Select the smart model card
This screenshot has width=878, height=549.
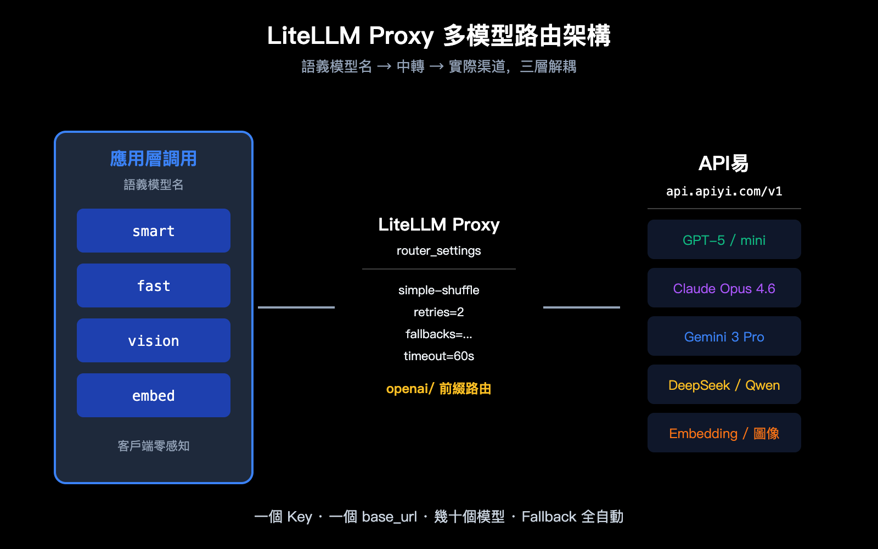153,231
